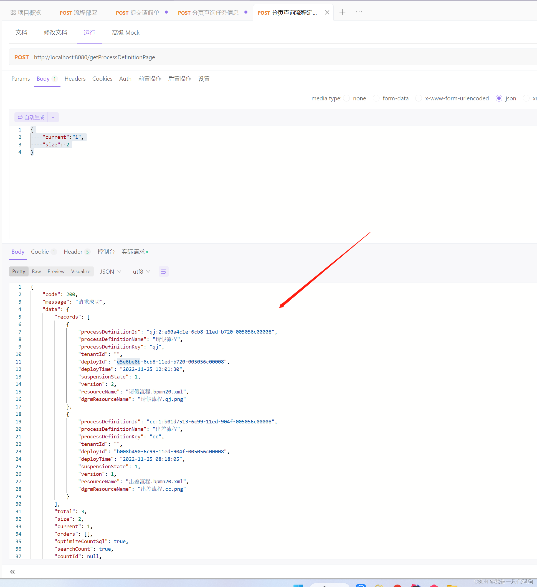Open the utf8 encoding dropdown

coord(141,271)
